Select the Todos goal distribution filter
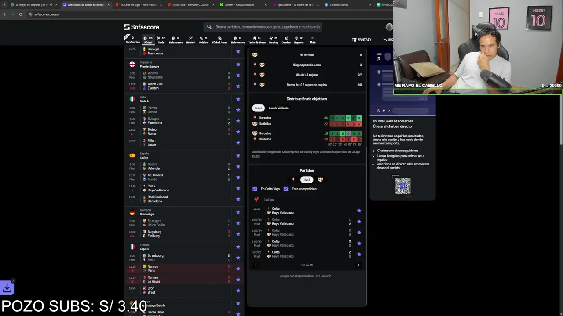The width and height of the screenshot is (563, 316). (258, 108)
